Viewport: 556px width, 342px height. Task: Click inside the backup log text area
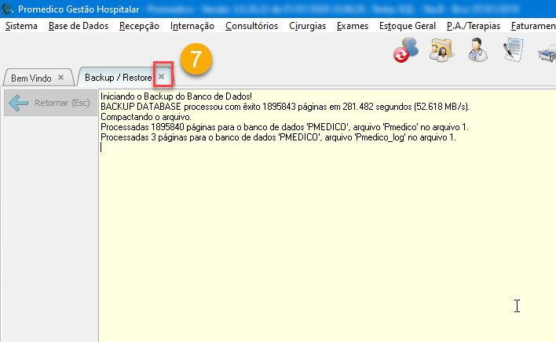(326, 235)
